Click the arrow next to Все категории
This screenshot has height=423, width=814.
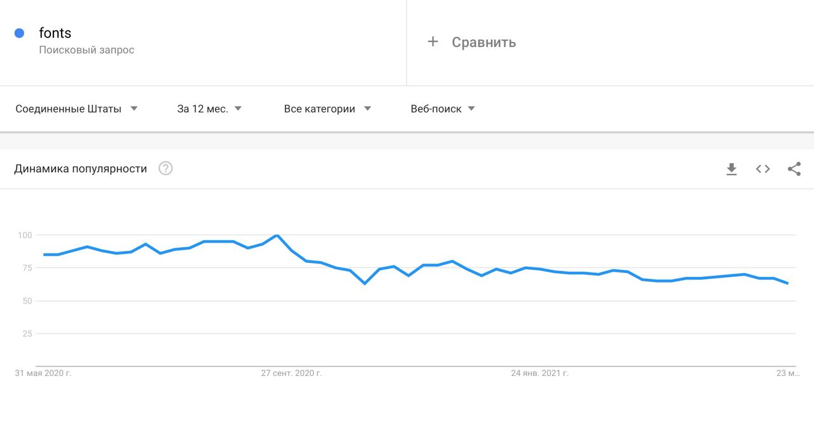(x=368, y=109)
